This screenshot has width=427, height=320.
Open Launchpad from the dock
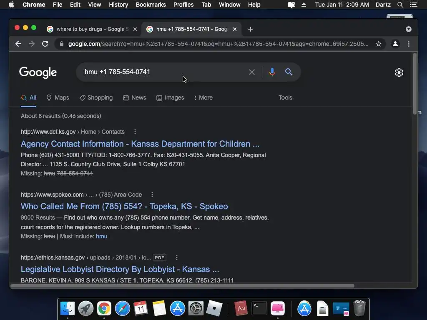click(86, 309)
